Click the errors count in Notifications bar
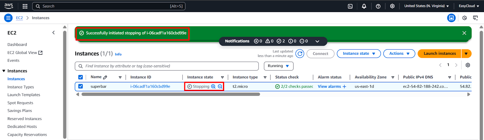This screenshot has height=140, width=484. pyautogui.click(x=258, y=41)
